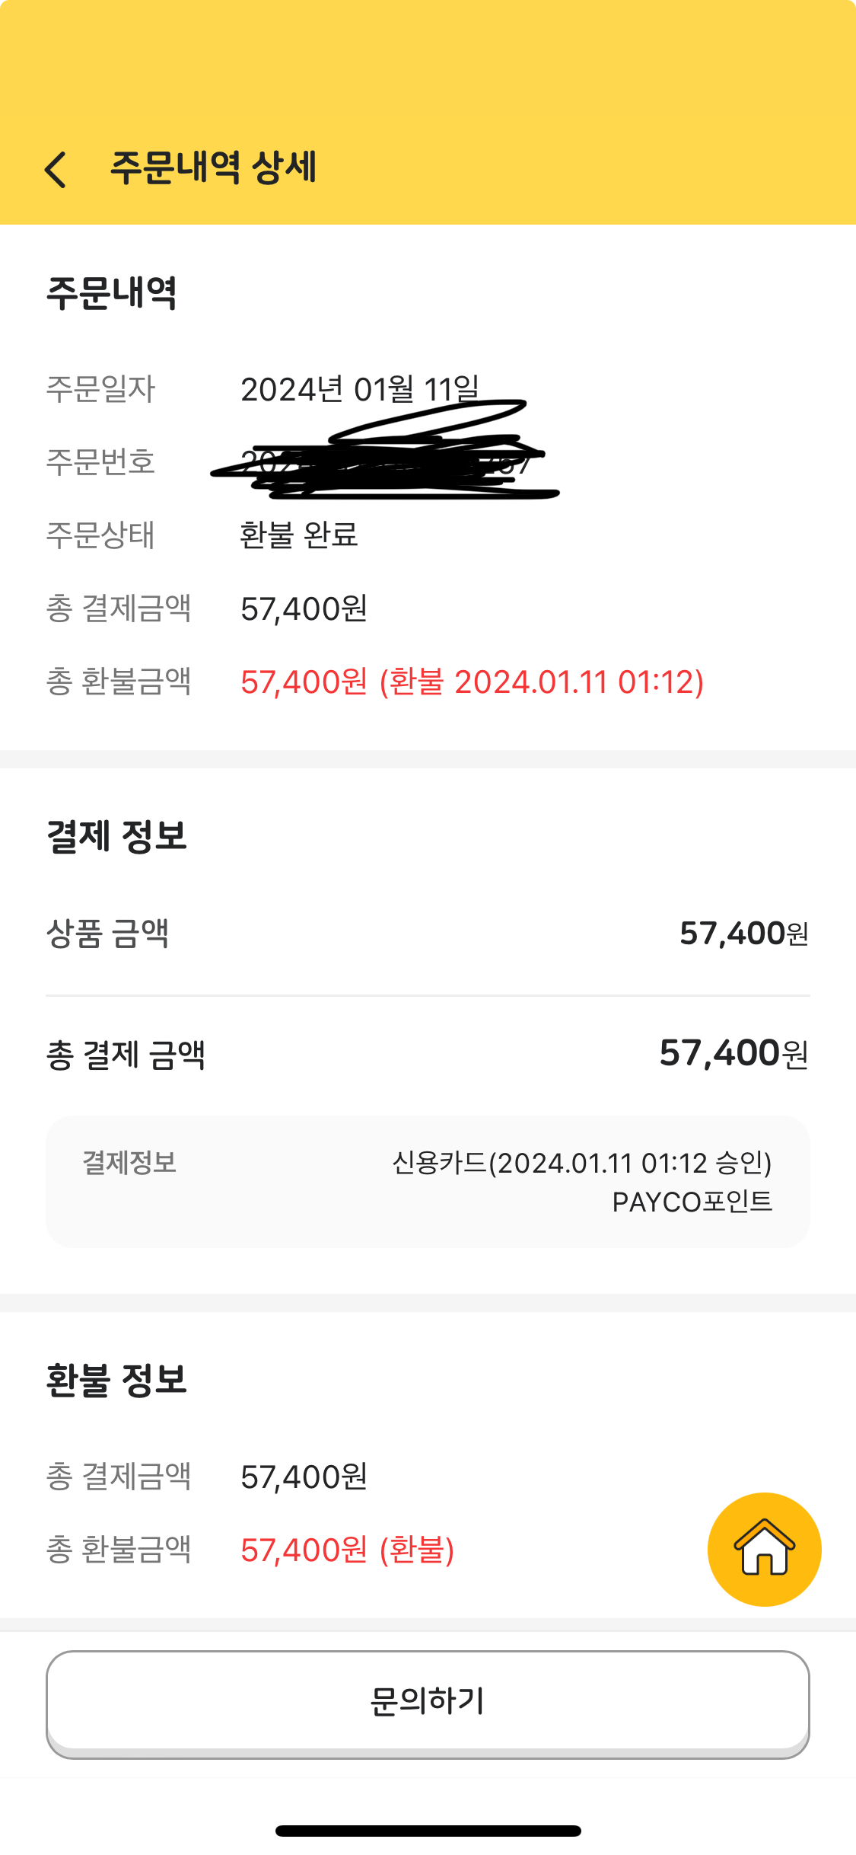Tap the 주문내역 상세 page title
Screen dimensions: 856x1855
pos(213,168)
